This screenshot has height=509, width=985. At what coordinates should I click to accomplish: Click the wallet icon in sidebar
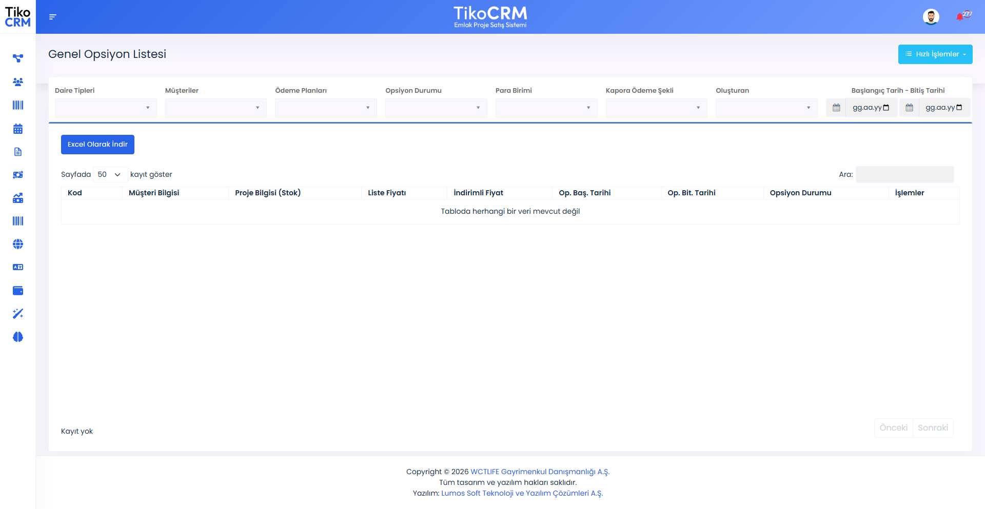[18, 291]
